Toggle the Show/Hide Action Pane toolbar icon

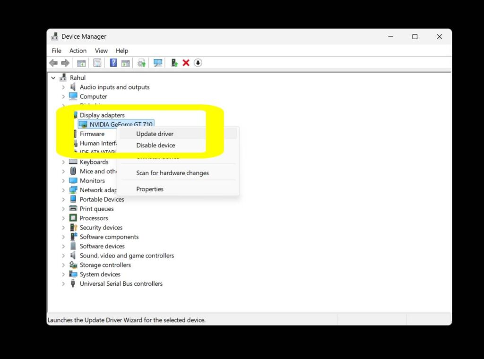[126, 63]
